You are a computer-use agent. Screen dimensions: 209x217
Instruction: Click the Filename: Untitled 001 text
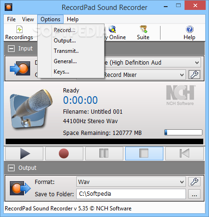click(93, 112)
